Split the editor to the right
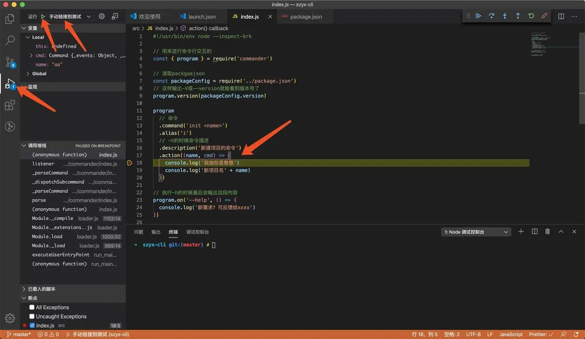Image resolution: width=585 pixels, height=339 pixels. pos(561,16)
